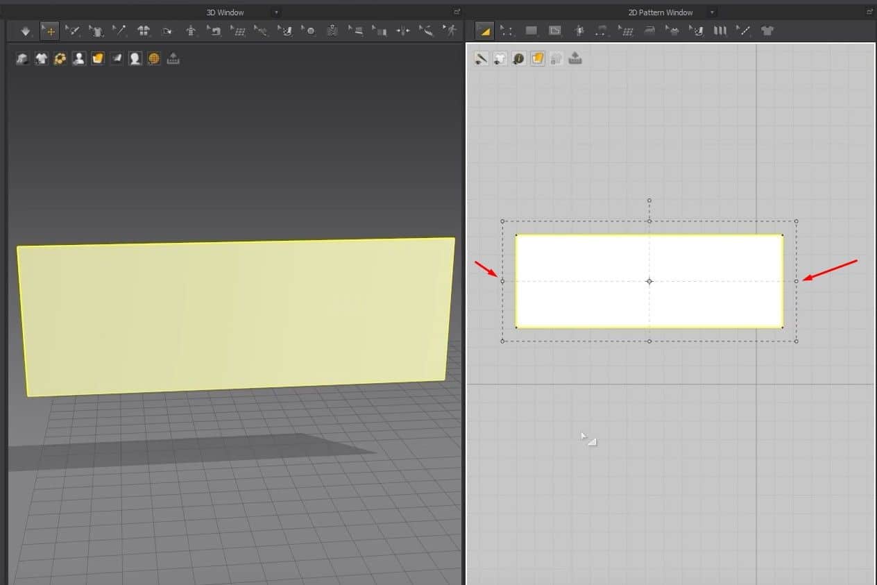Toggle garment display icon in 3D window
This screenshot has width=877, height=585.
(42, 59)
